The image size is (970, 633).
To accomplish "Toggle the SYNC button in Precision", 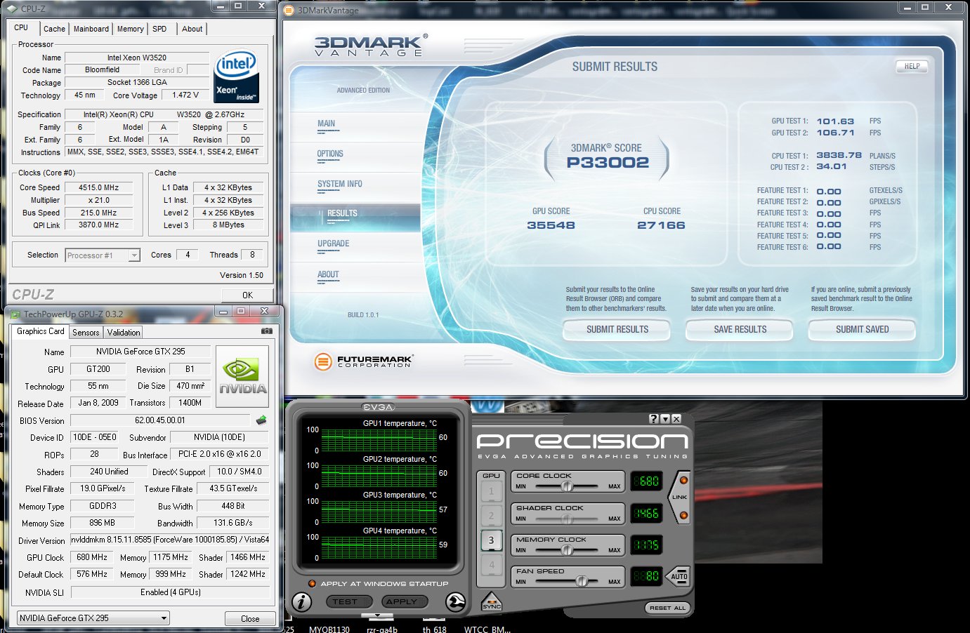I will pos(492,601).
